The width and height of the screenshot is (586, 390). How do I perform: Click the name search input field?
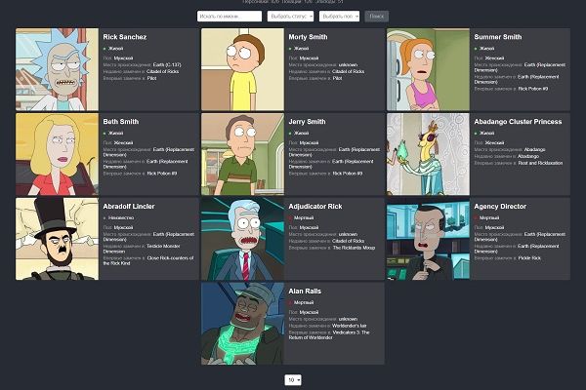click(x=230, y=17)
